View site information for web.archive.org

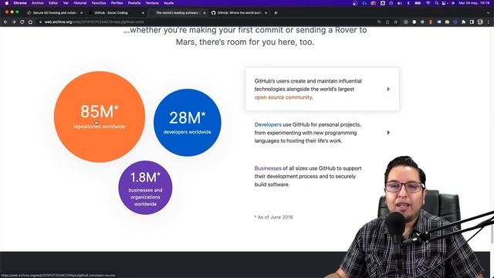point(40,22)
